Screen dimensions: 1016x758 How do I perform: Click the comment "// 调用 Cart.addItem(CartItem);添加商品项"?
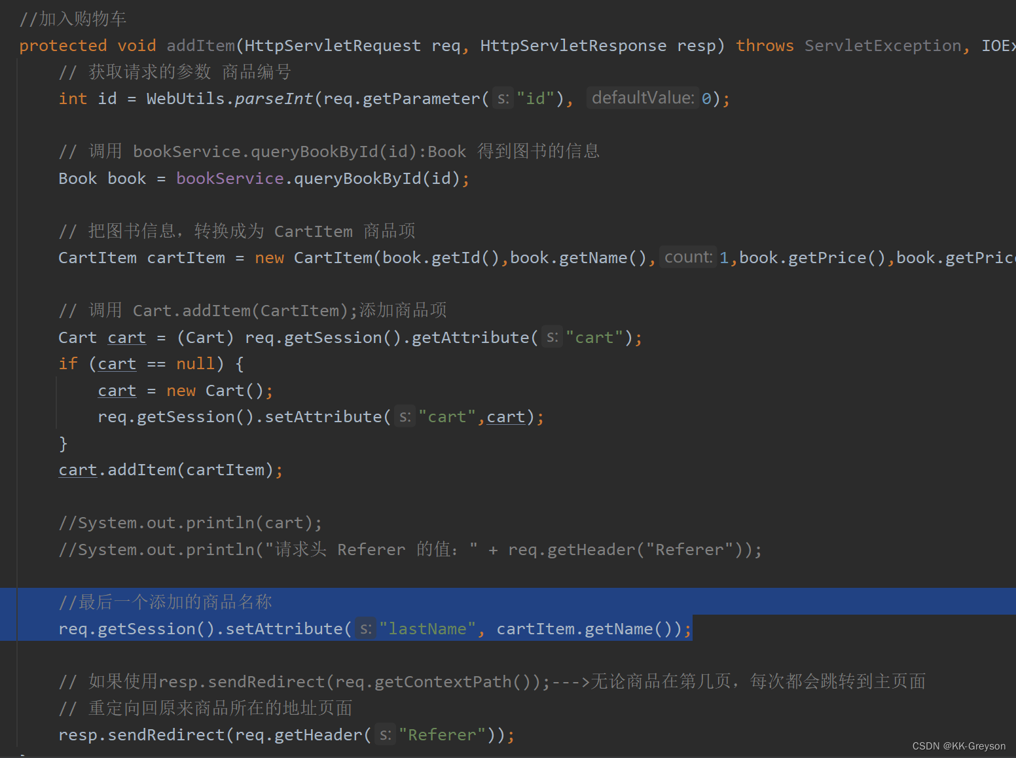coord(253,311)
